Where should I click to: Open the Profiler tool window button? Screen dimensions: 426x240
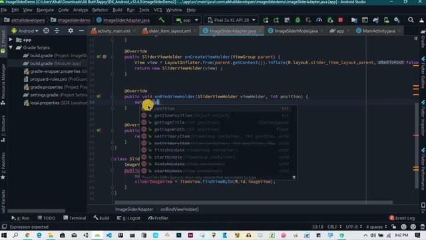click(x=158, y=218)
